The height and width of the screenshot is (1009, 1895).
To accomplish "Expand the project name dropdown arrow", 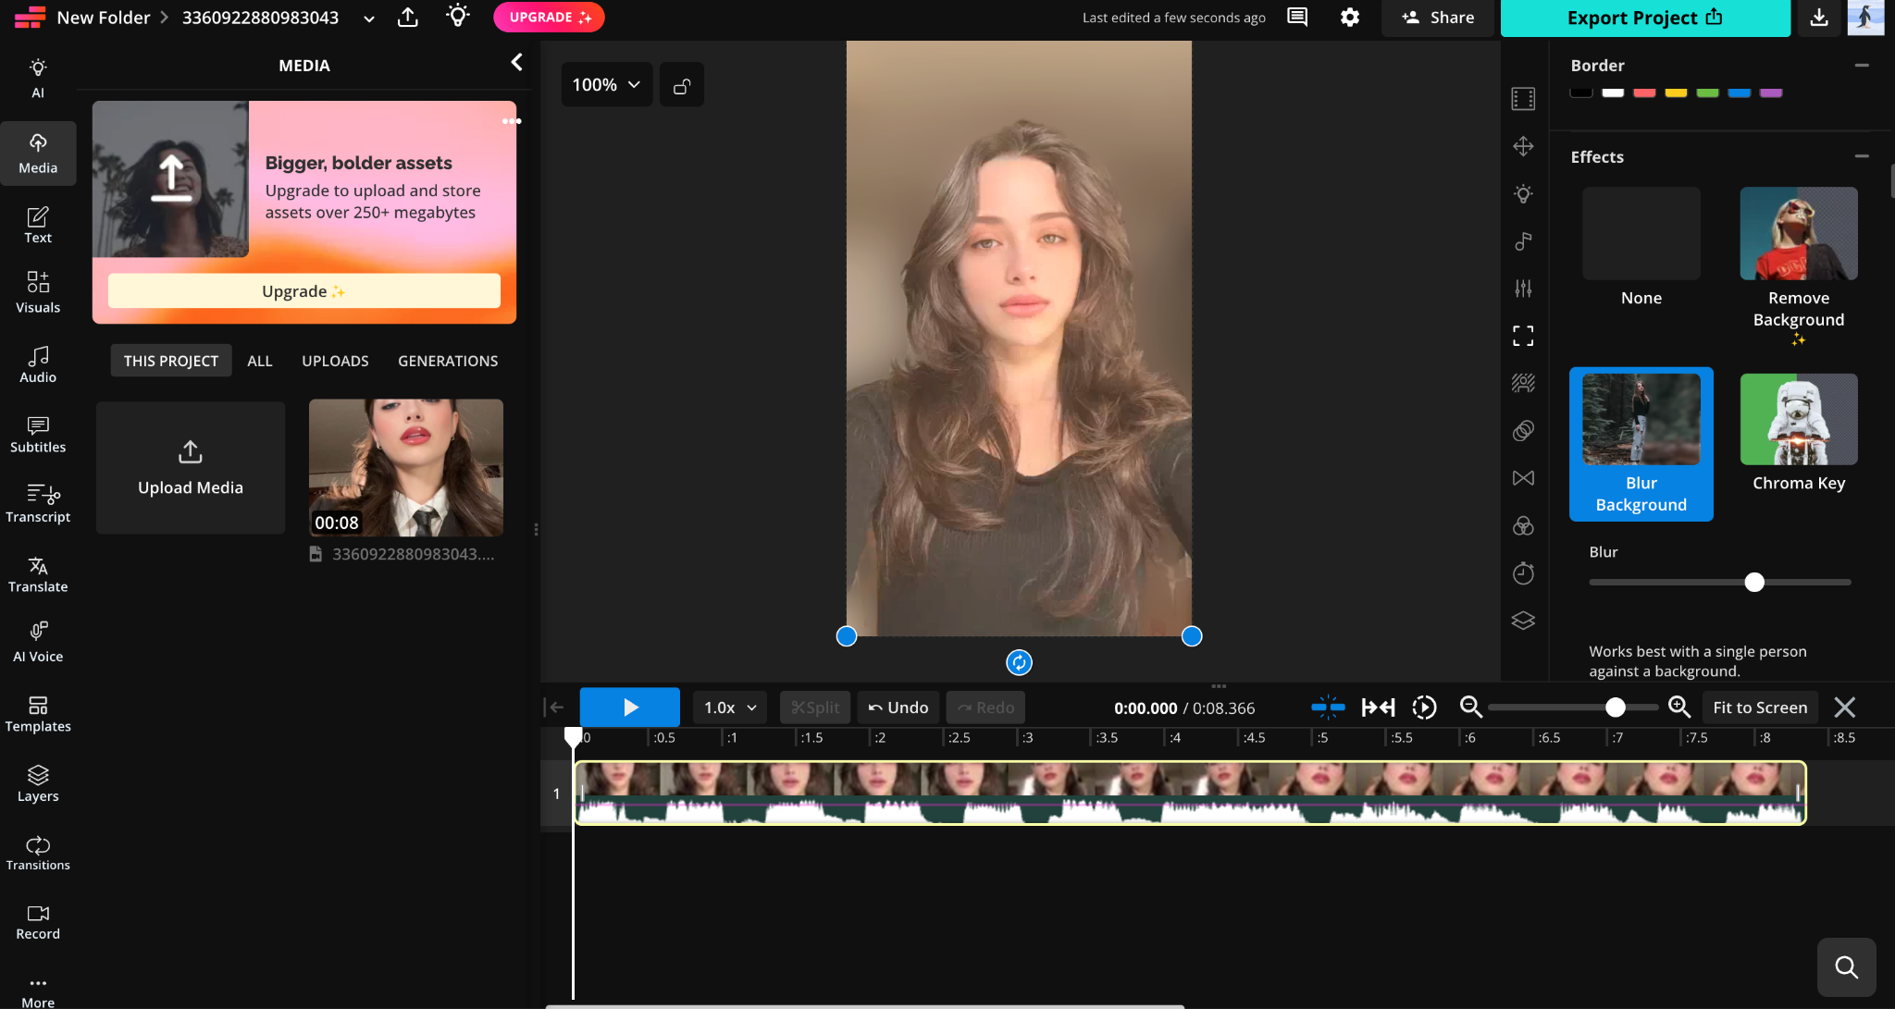I will (369, 18).
